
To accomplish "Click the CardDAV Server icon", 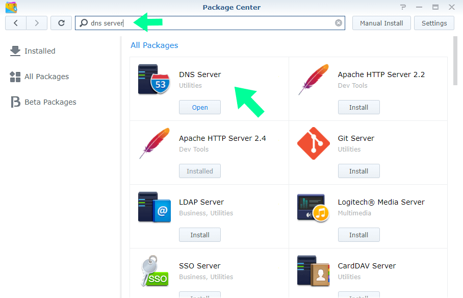I will 313,271.
